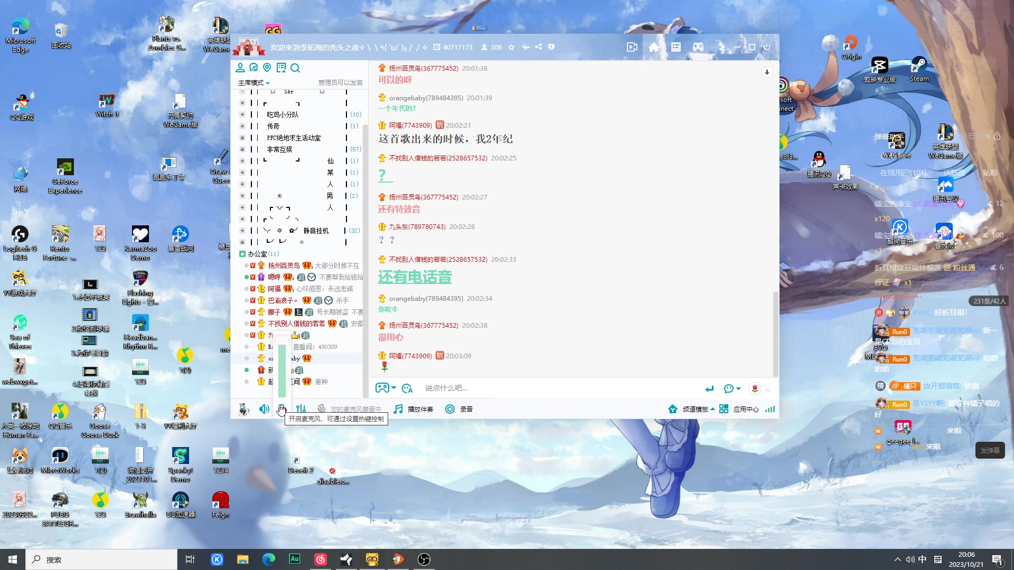Click the network signal bars icon bottom right
Viewport: 1014px width, 570px height.
[x=770, y=409]
